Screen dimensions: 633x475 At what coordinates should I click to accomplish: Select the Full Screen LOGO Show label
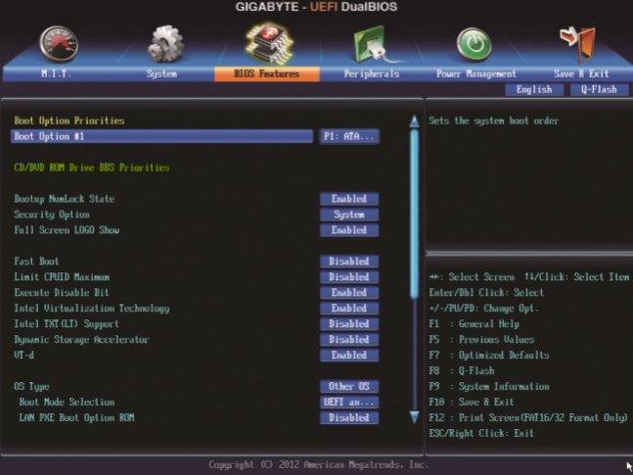tap(67, 230)
